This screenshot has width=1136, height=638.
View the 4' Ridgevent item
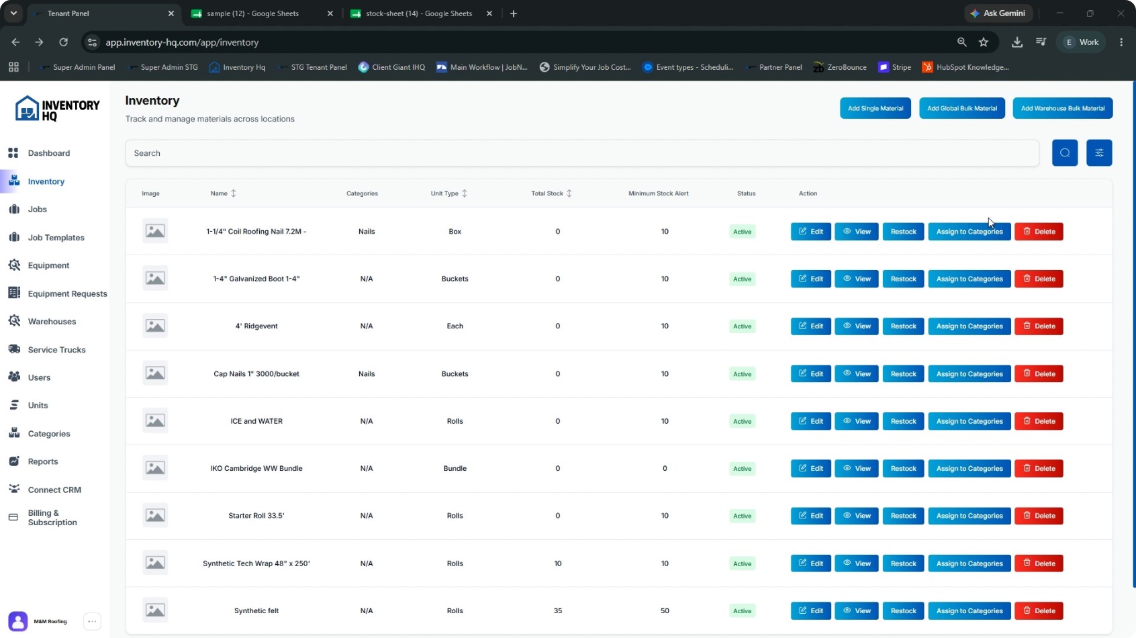click(x=857, y=326)
